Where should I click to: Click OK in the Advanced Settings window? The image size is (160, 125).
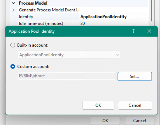point(105,121)
